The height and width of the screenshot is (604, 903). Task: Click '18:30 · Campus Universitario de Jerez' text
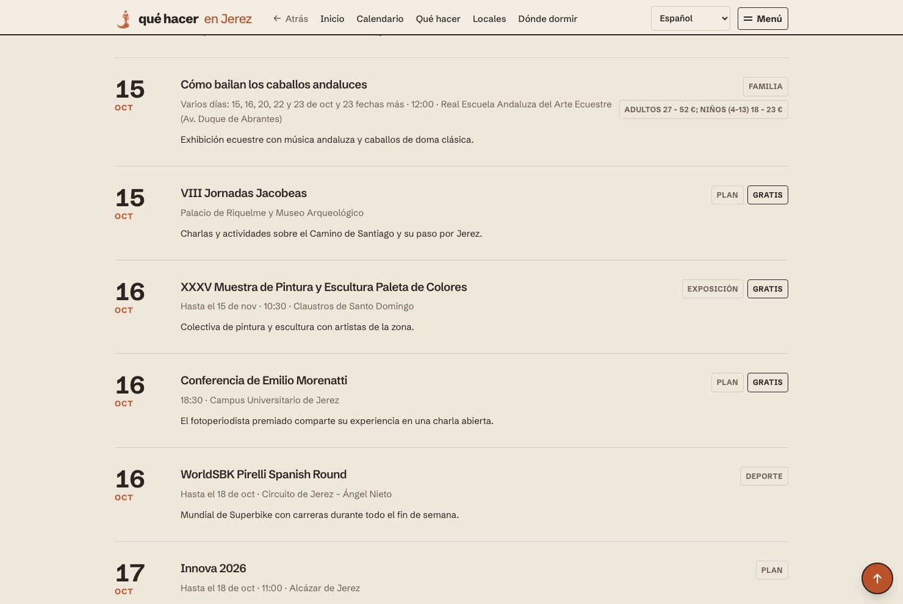click(260, 400)
